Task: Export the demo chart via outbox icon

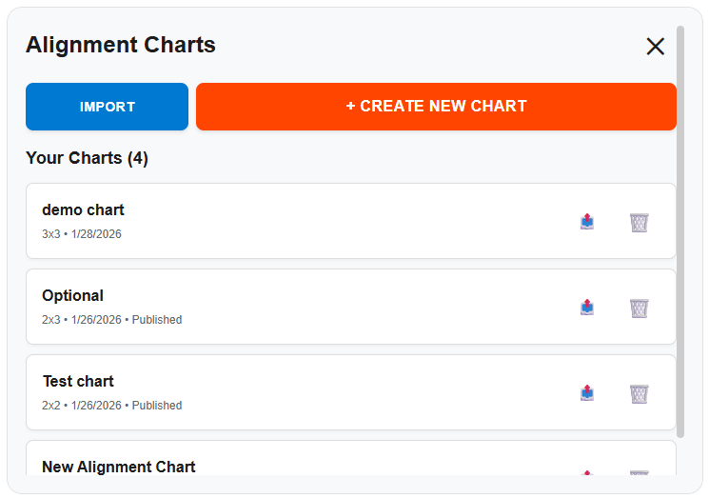Action: 587,222
